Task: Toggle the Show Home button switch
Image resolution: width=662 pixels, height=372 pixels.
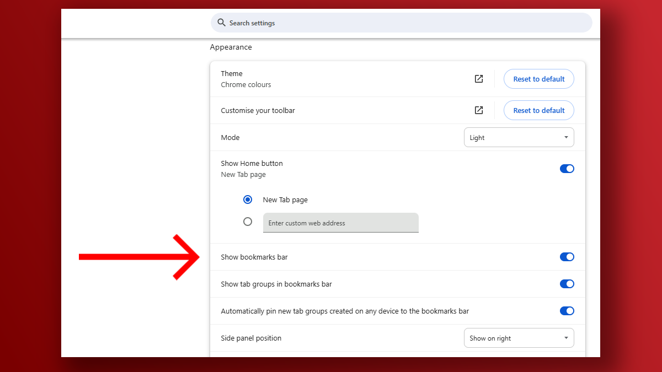Action: pos(567,169)
